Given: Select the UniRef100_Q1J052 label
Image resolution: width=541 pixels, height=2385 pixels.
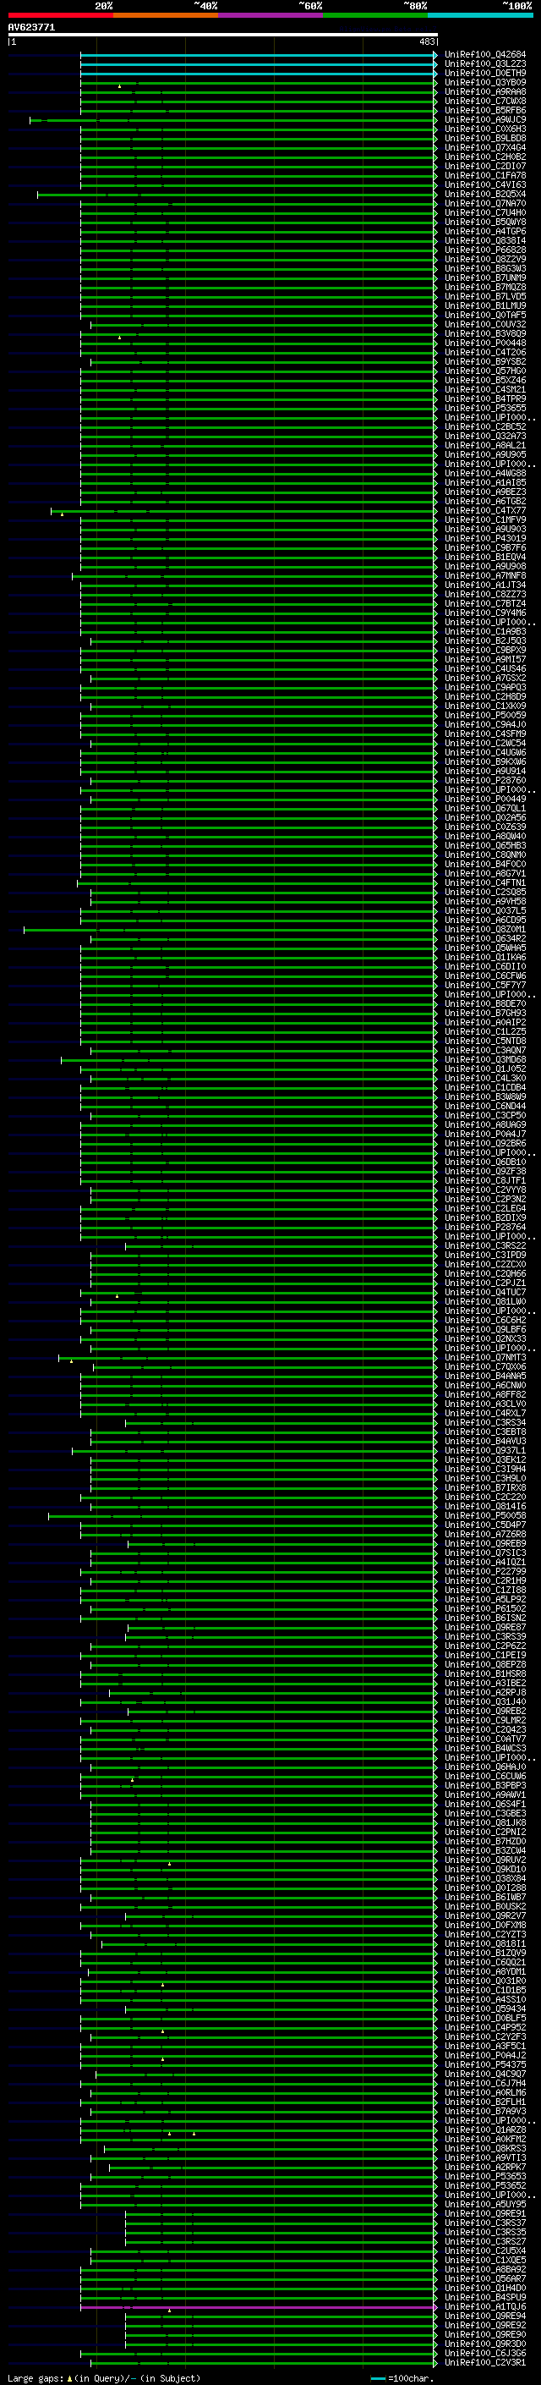Looking at the screenshot, I should coord(485,1069).
